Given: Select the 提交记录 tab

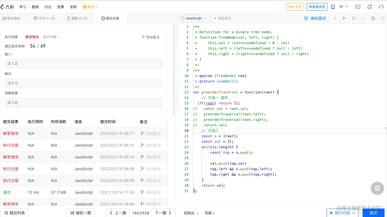Looking at the screenshot, I should tap(110, 18).
